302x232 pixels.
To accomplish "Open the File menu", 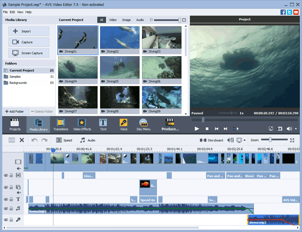I will 5,12.
